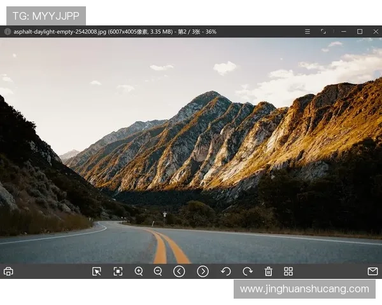Zoom out with the magnifier minus icon
Image resolution: width=382 pixels, height=305 pixels.
[158, 271]
